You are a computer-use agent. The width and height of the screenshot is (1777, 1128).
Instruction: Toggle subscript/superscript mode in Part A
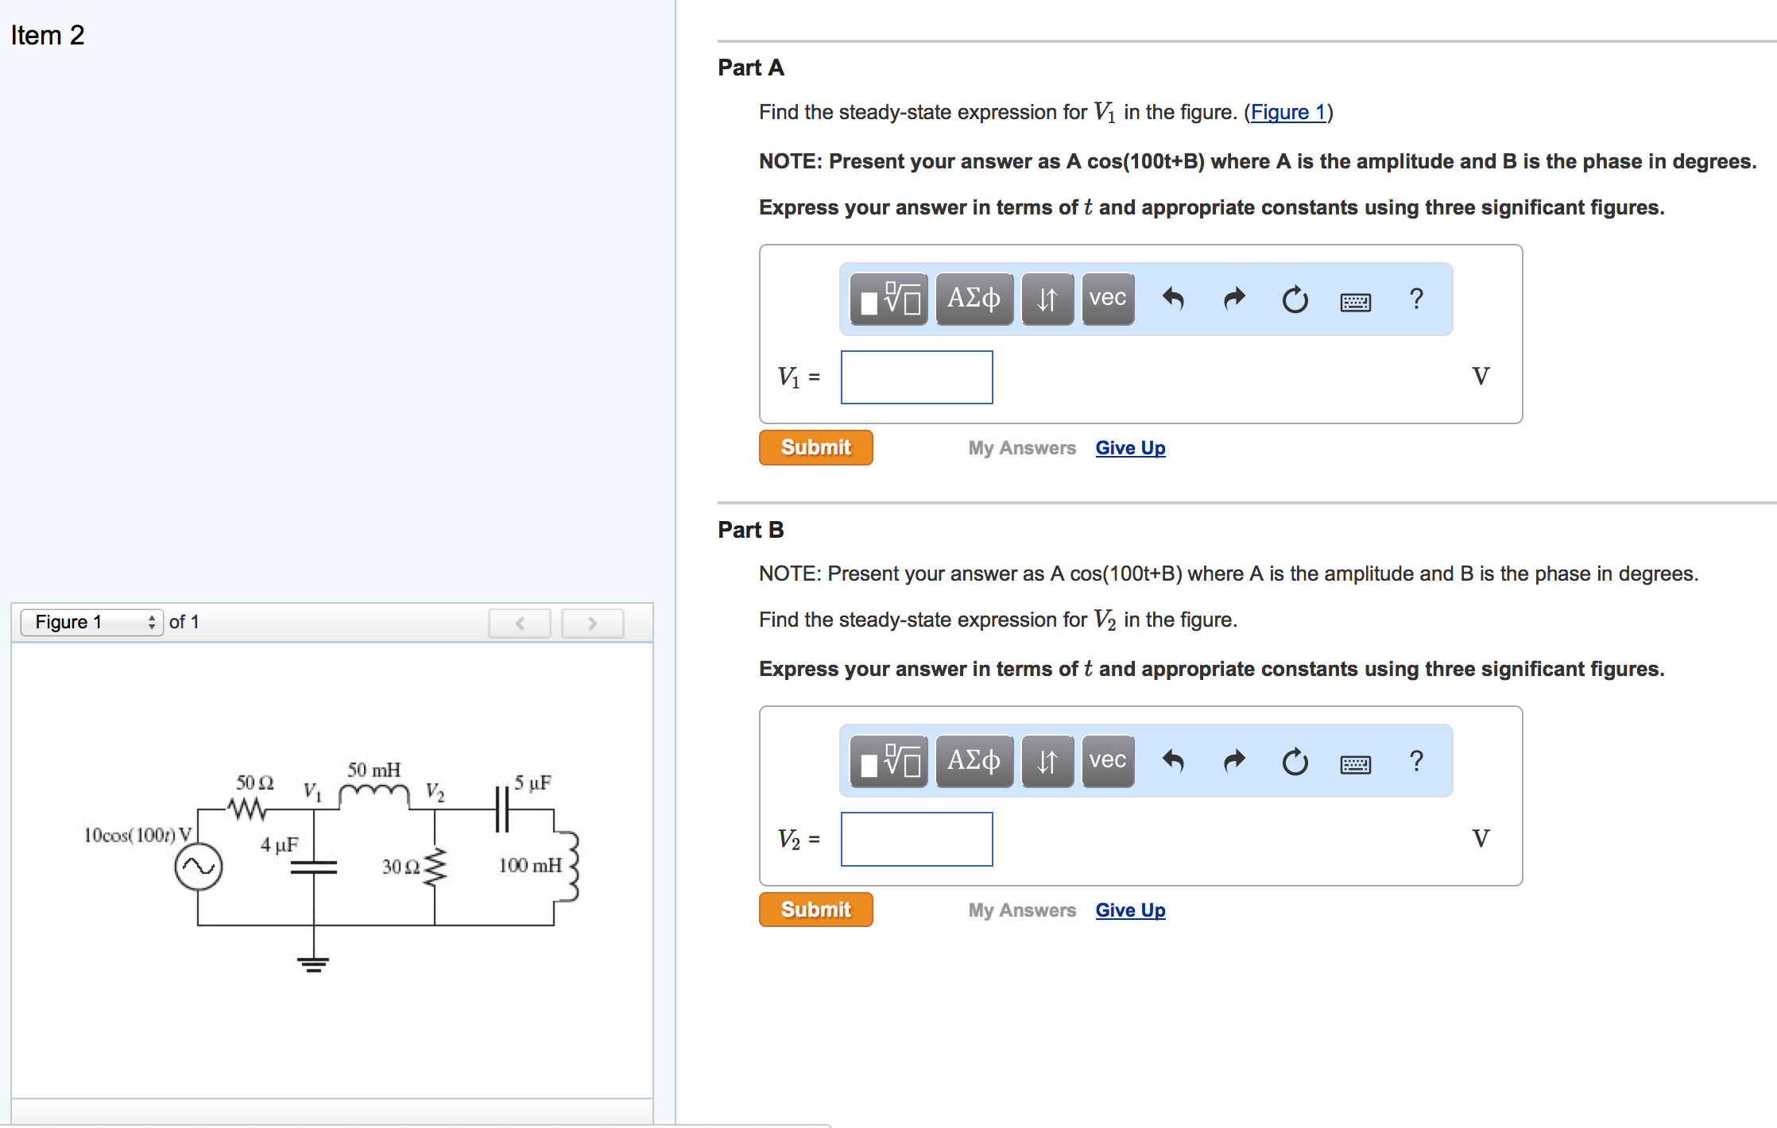1047,299
